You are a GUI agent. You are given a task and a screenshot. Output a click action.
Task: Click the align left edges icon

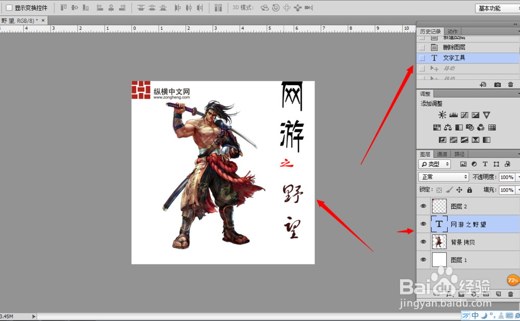100,8
